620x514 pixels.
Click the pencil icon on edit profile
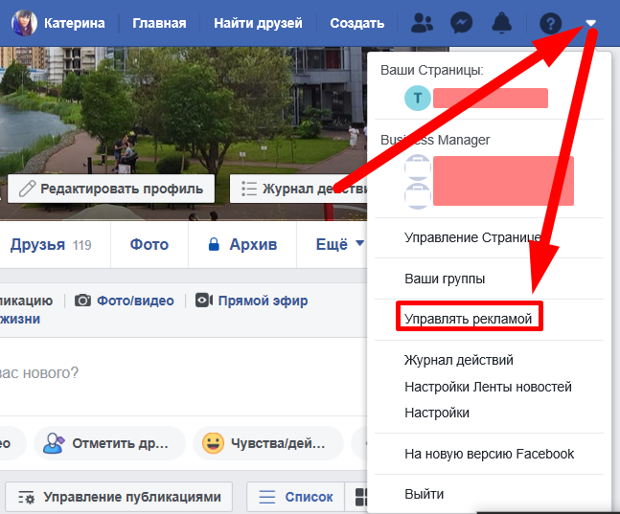(27, 189)
